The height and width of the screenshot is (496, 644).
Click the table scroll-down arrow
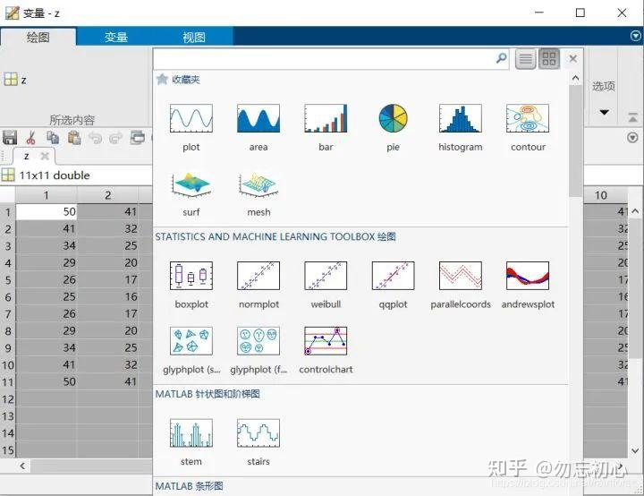tap(635, 450)
